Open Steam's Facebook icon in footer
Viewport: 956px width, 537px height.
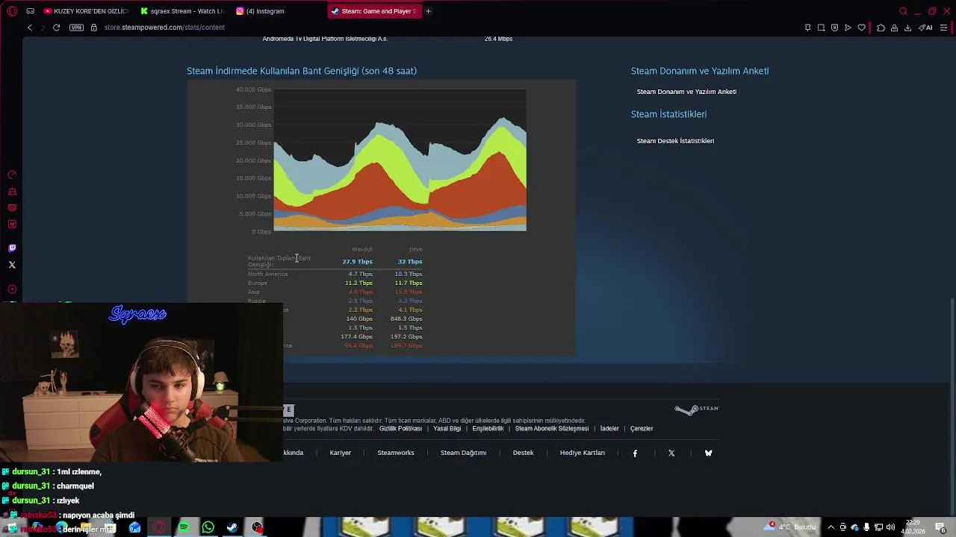[x=635, y=453]
